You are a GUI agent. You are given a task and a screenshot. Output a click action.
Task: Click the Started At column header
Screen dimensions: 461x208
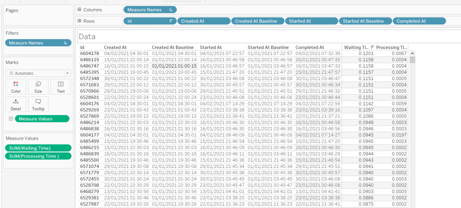pos(211,47)
